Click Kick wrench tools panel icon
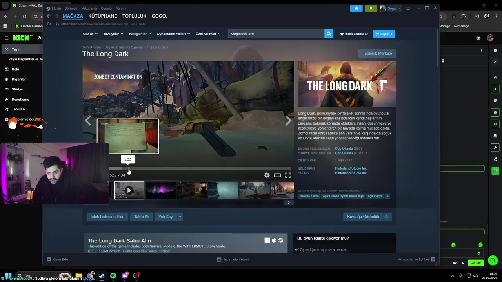 pyautogui.click(x=495, y=148)
